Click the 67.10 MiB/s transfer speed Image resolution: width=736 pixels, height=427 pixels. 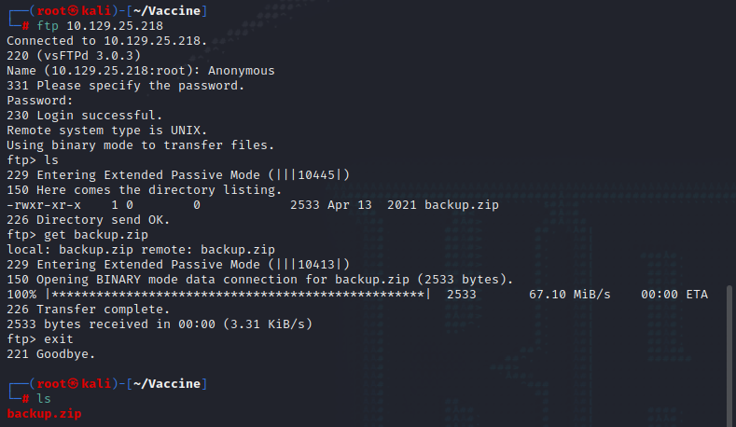(x=570, y=295)
